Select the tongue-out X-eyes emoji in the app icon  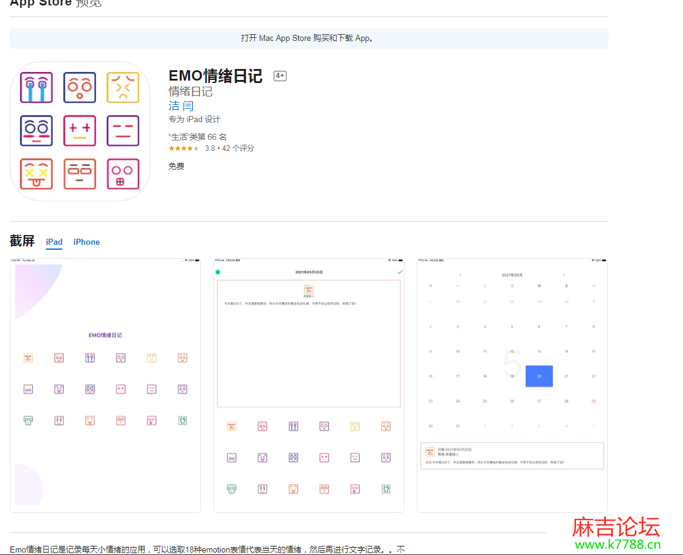(37, 173)
